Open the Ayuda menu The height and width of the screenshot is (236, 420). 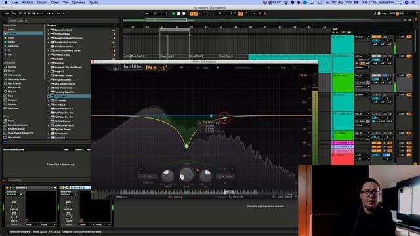93,3
